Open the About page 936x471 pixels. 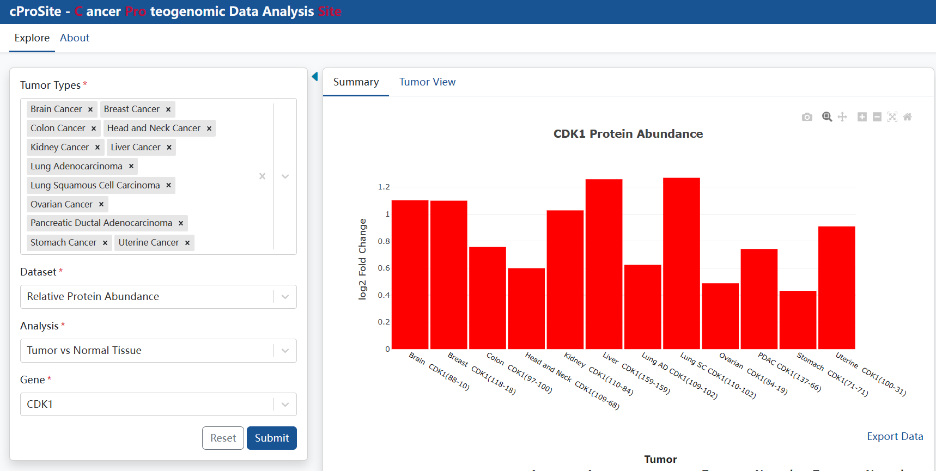(75, 38)
